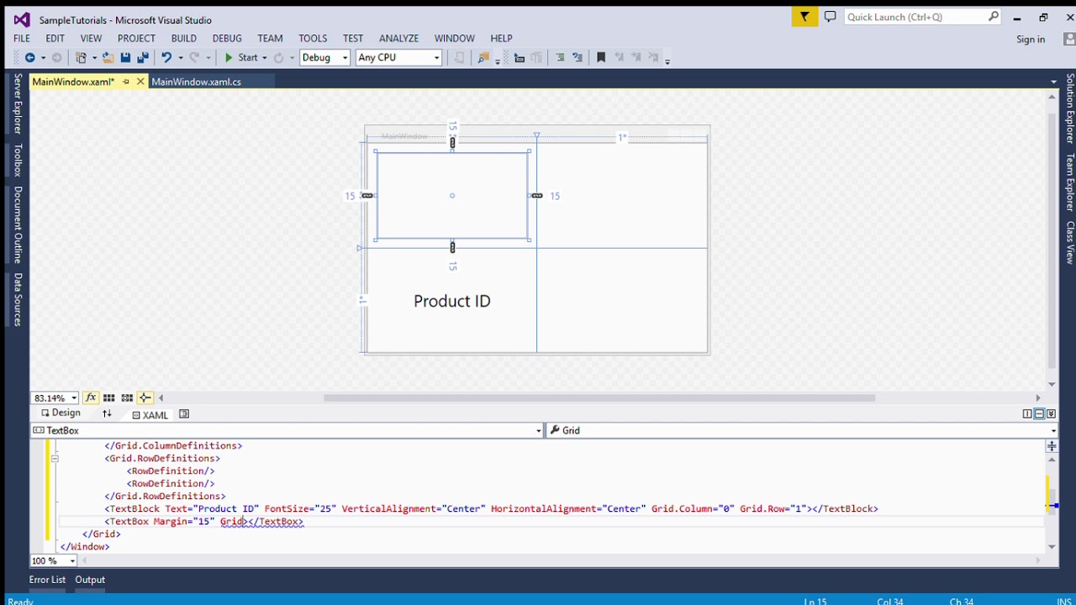The image size is (1076, 605).
Task: Toggle bottom margin anchor of TextBox
Action: pos(452,247)
